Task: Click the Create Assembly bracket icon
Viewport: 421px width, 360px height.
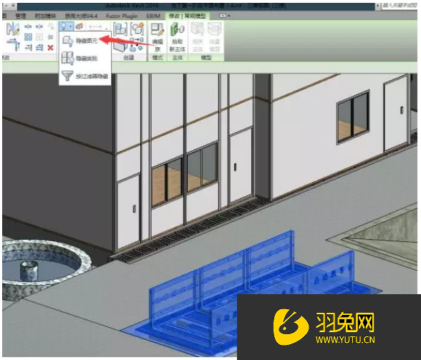Action: tap(120, 29)
